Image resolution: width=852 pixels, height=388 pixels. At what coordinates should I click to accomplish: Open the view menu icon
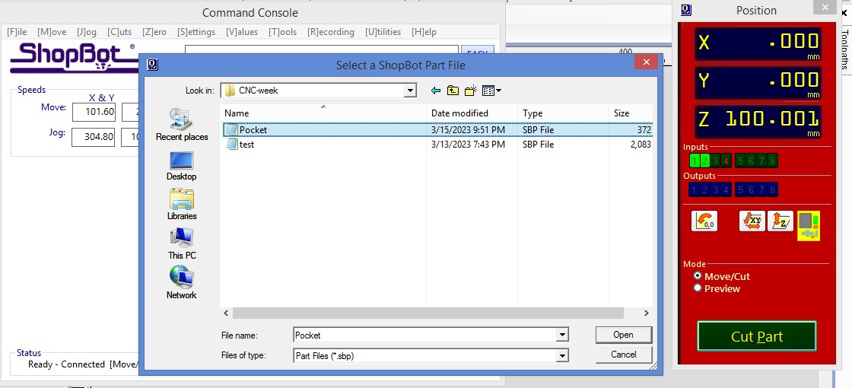[x=491, y=91]
